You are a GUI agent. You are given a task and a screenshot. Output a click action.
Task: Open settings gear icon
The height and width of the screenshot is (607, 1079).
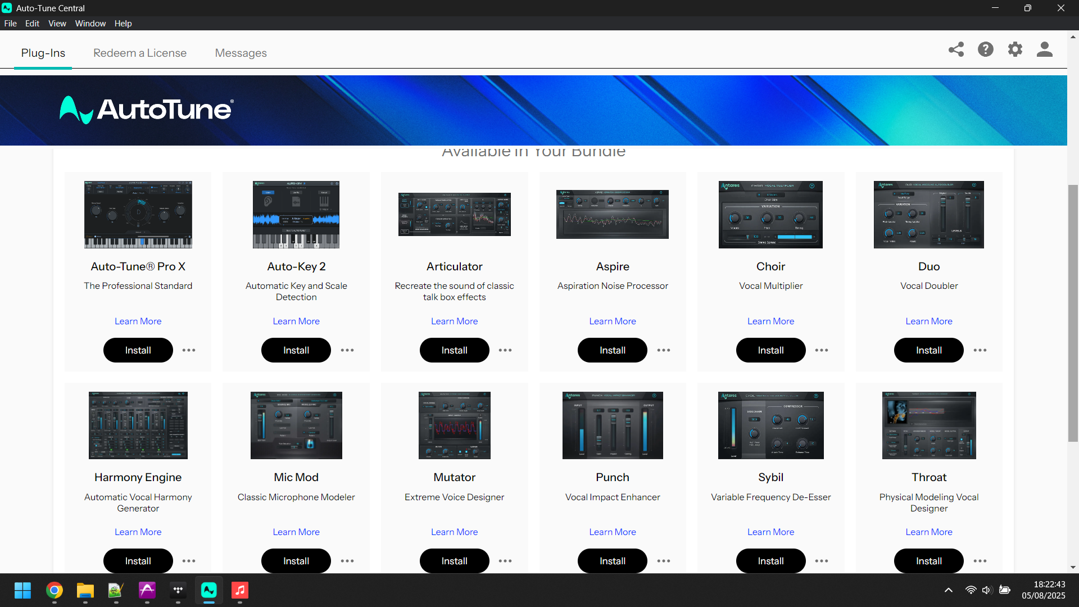click(1015, 49)
